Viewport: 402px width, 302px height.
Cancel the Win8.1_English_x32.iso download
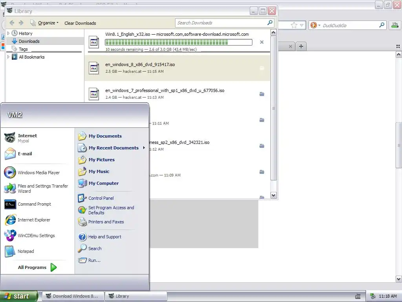261,42
